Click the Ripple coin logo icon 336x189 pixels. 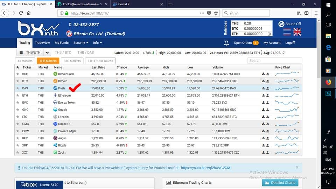click(55, 145)
